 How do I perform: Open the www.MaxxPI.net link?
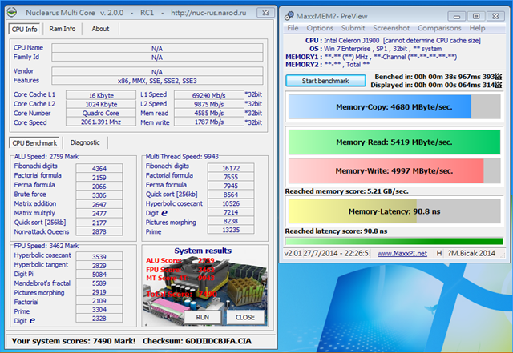tap(402, 253)
